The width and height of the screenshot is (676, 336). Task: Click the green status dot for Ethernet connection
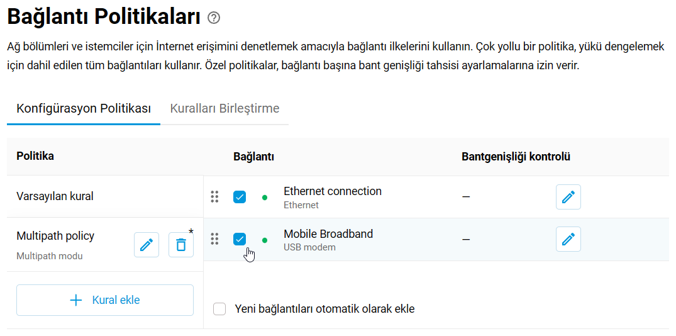click(x=265, y=198)
